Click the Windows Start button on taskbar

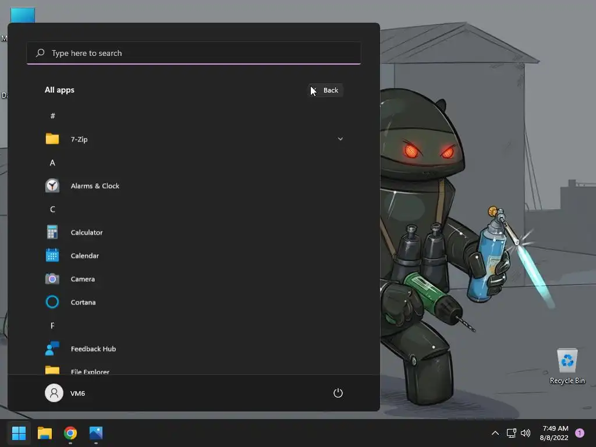coord(19,433)
